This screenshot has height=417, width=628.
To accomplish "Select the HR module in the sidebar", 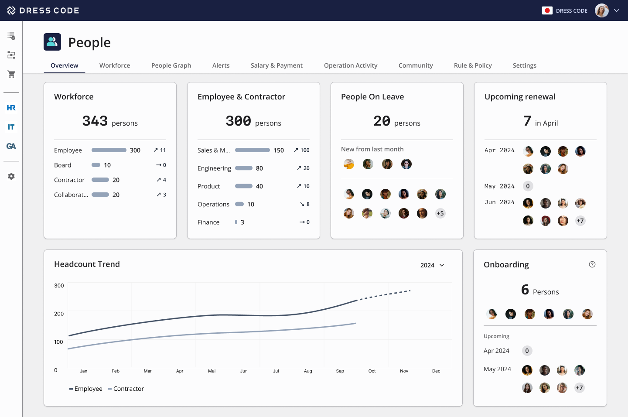I will tap(11, 108).
